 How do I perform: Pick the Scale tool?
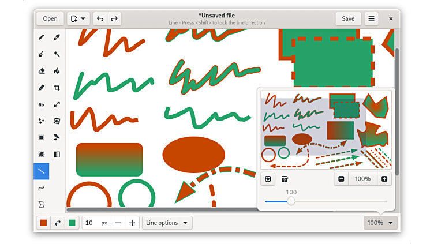tap(57, 104)
